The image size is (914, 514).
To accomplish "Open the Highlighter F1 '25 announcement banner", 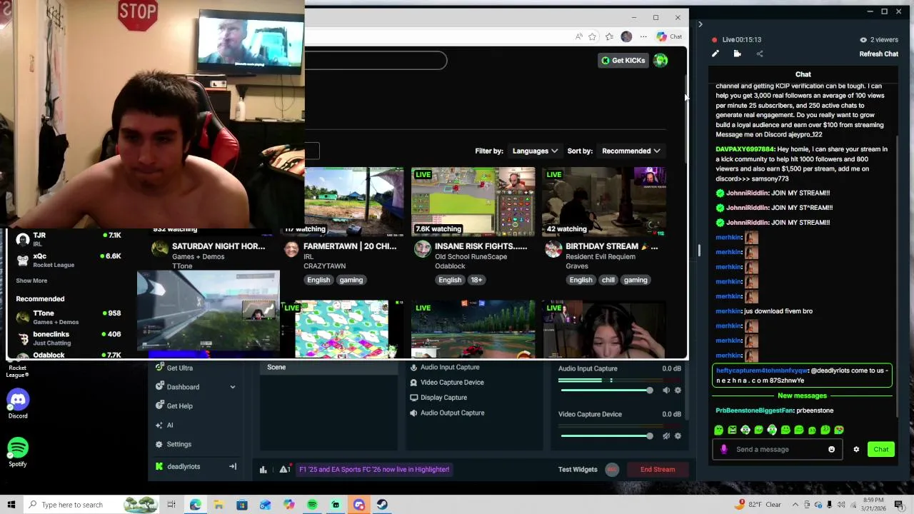I will pos(374,470).
